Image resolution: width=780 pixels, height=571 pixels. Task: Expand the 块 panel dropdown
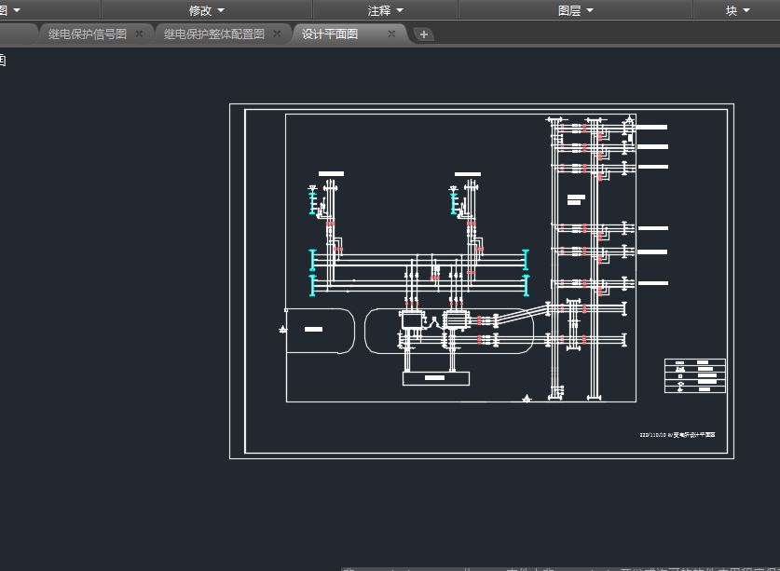pos(737,10)
